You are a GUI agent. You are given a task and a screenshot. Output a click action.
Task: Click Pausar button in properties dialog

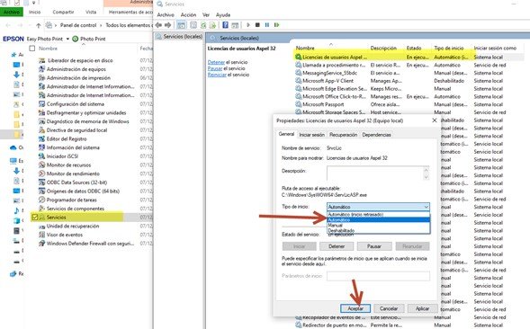point(374,246)
